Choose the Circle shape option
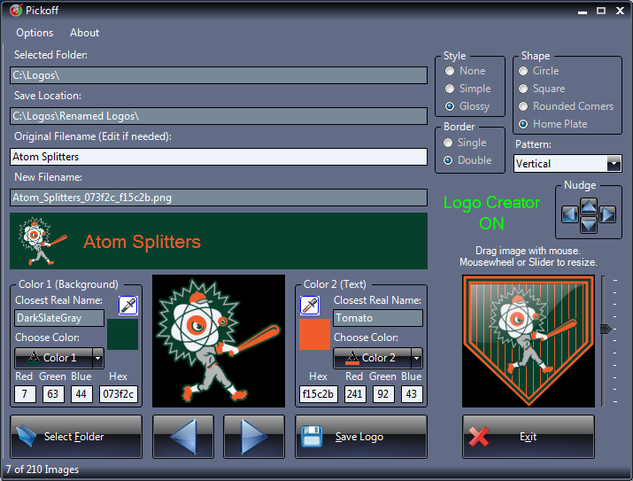This screenshot has width=633, height=481. click(x=524, y=71)
